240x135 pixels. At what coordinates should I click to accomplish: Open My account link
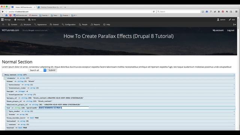point(218,30)
